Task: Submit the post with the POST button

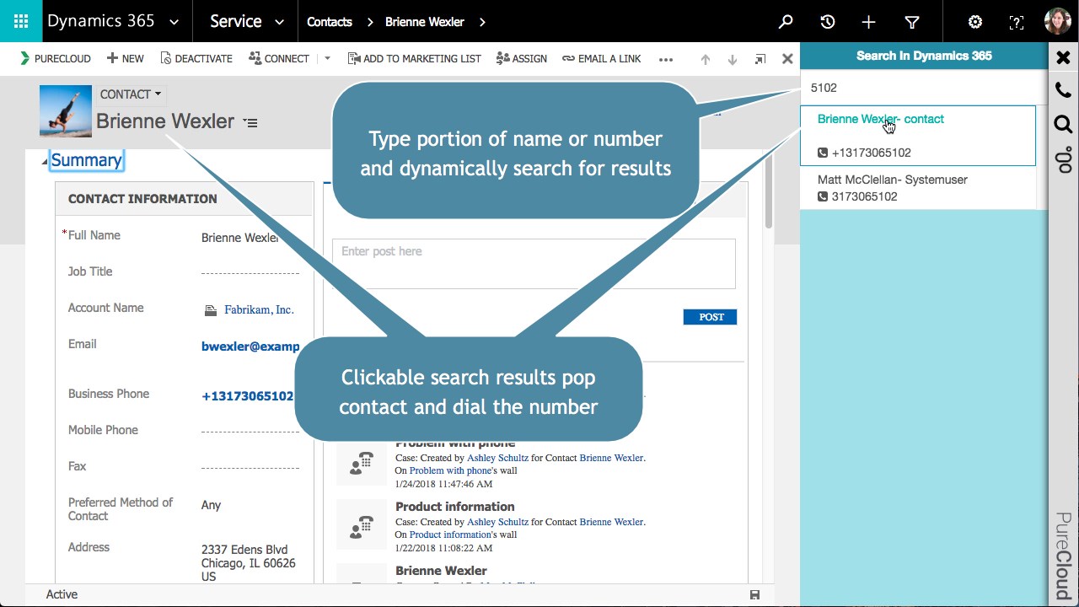Action: (x=710, y=317)
